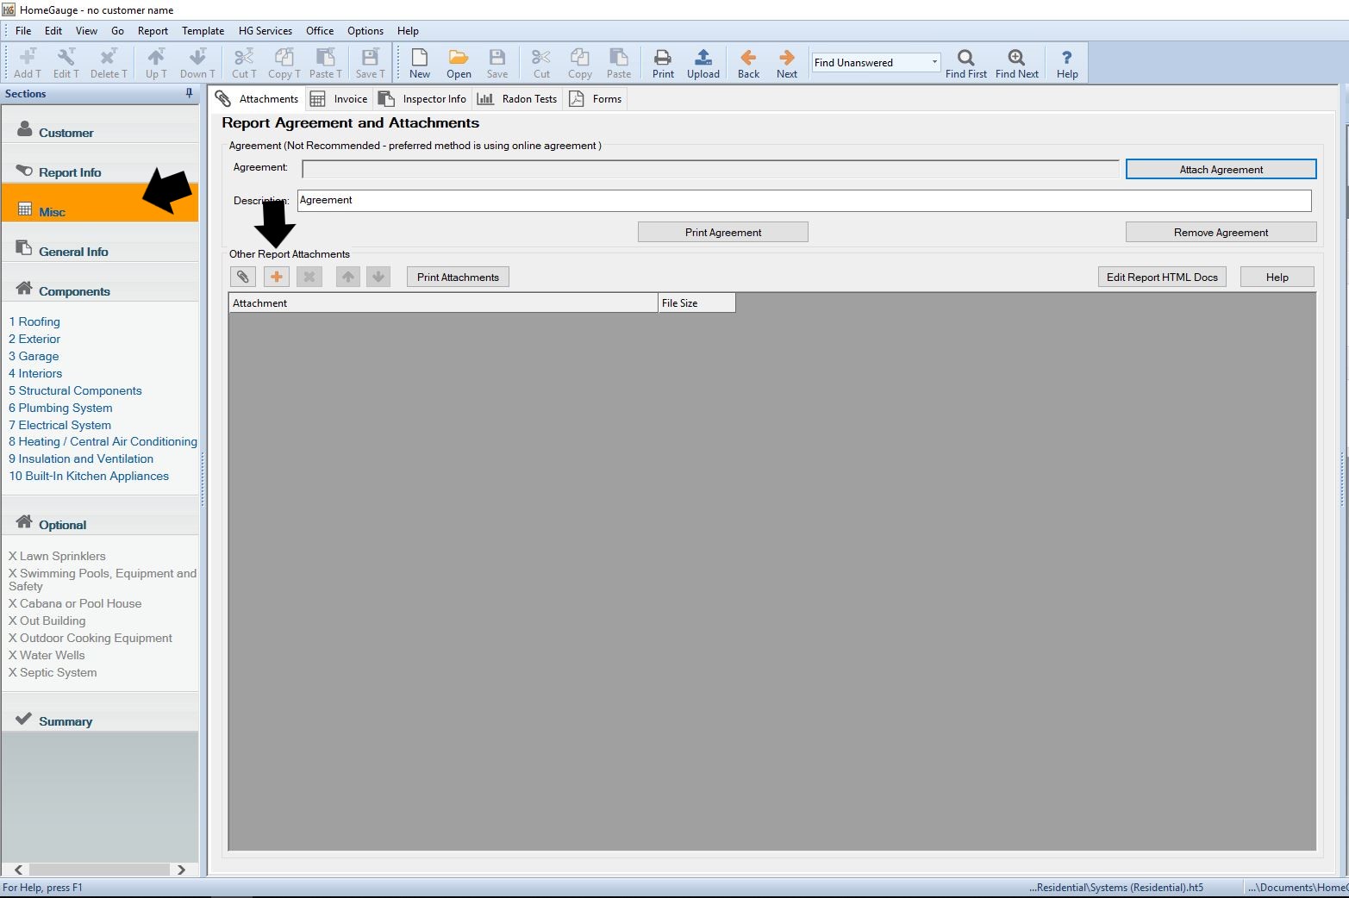
Task: Click the sidebar horizontal scrollbar right arrow
Action: (x=181, y=870)
